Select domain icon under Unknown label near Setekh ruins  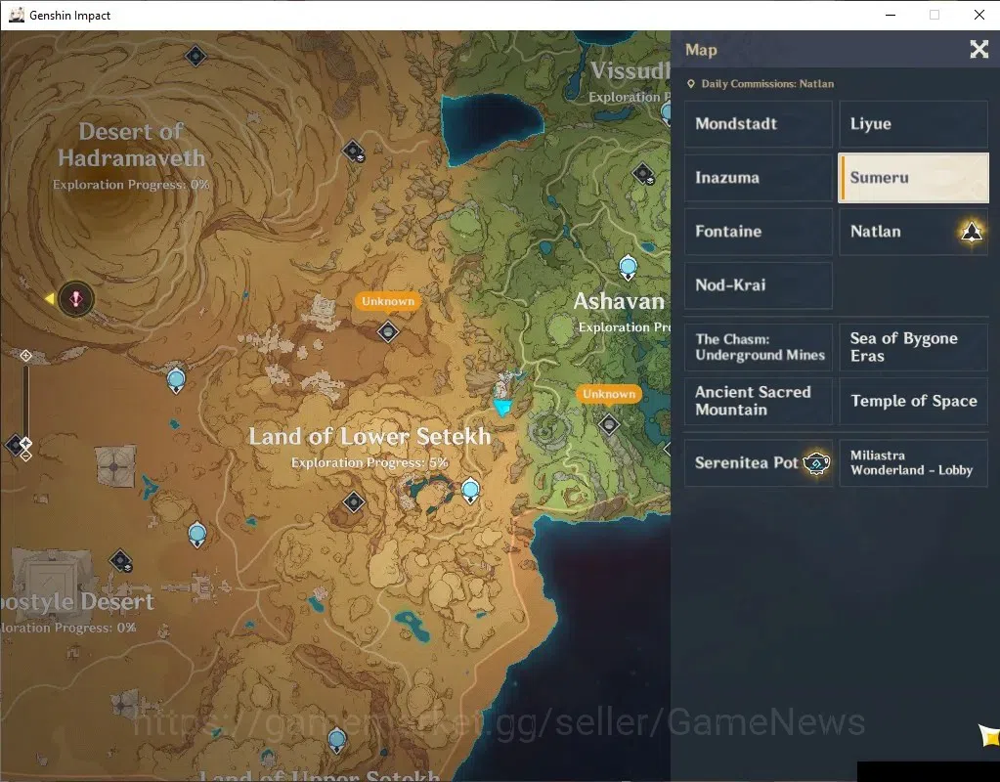coord(388,331)
